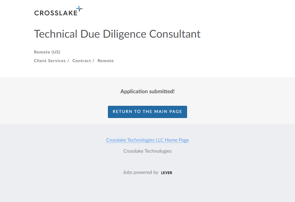The image size is (295, 202).
Task: Click the trademark symbol beside the Crosslake logo
Action: 83,9
